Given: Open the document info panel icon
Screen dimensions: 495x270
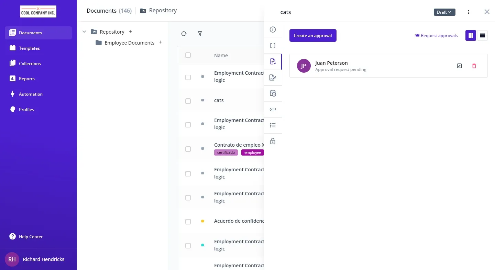Looking at the screenshot, I should pos(273,30).
